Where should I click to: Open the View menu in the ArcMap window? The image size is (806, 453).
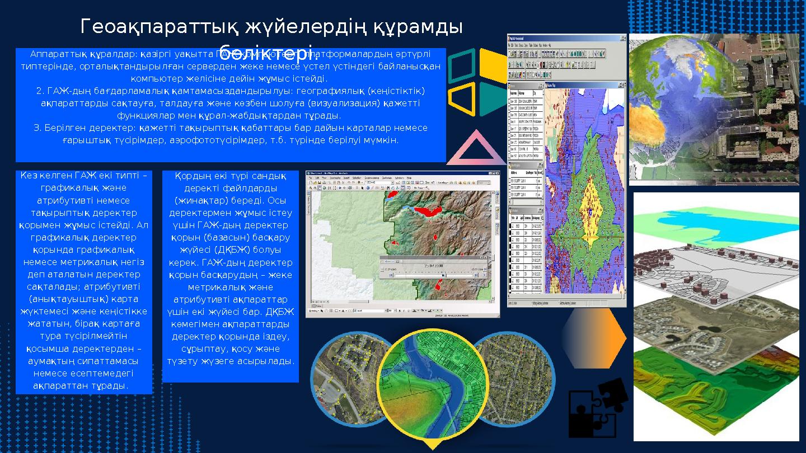coord(324,178)
